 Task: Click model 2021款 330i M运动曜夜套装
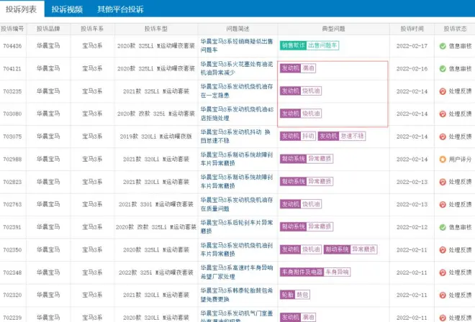(155, 204)
